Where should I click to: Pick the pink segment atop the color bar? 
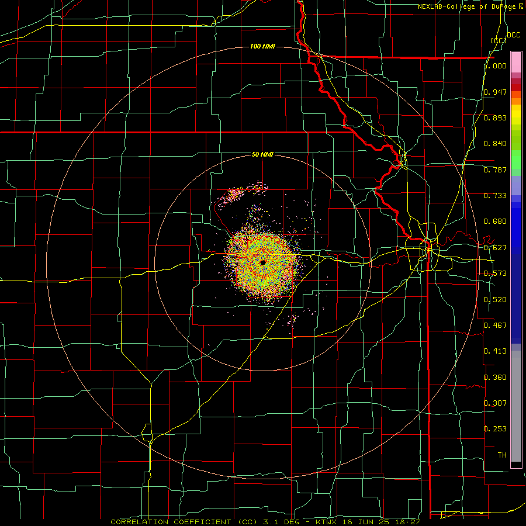click(x=516, y=63)
